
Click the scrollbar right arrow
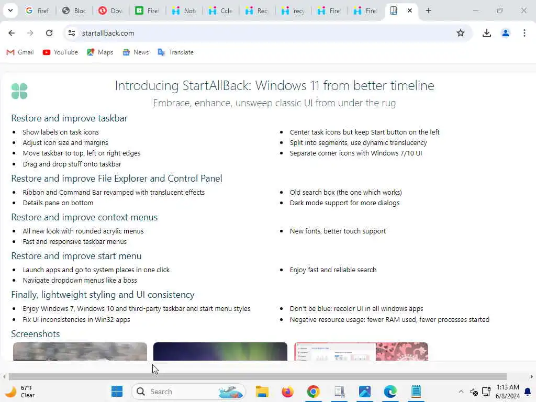pos(532,377)
